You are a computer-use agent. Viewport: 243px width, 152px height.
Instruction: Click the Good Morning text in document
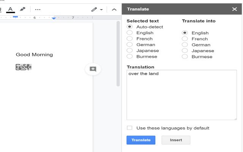pos(34,55)
